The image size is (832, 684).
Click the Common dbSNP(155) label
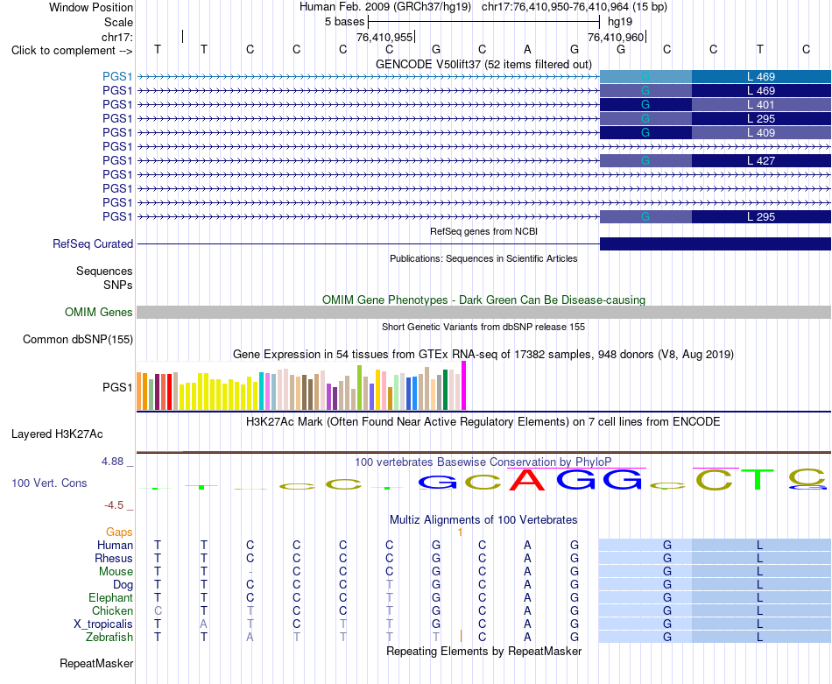pos(77,339)
